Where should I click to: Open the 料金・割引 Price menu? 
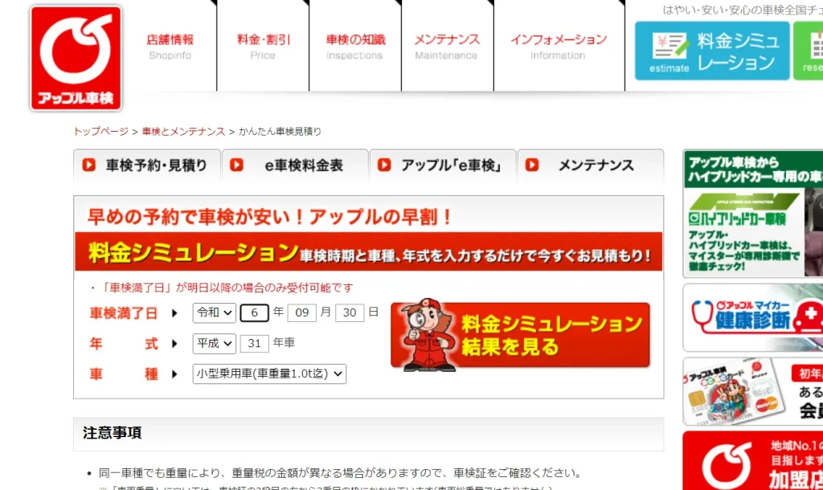click(263, 47)
